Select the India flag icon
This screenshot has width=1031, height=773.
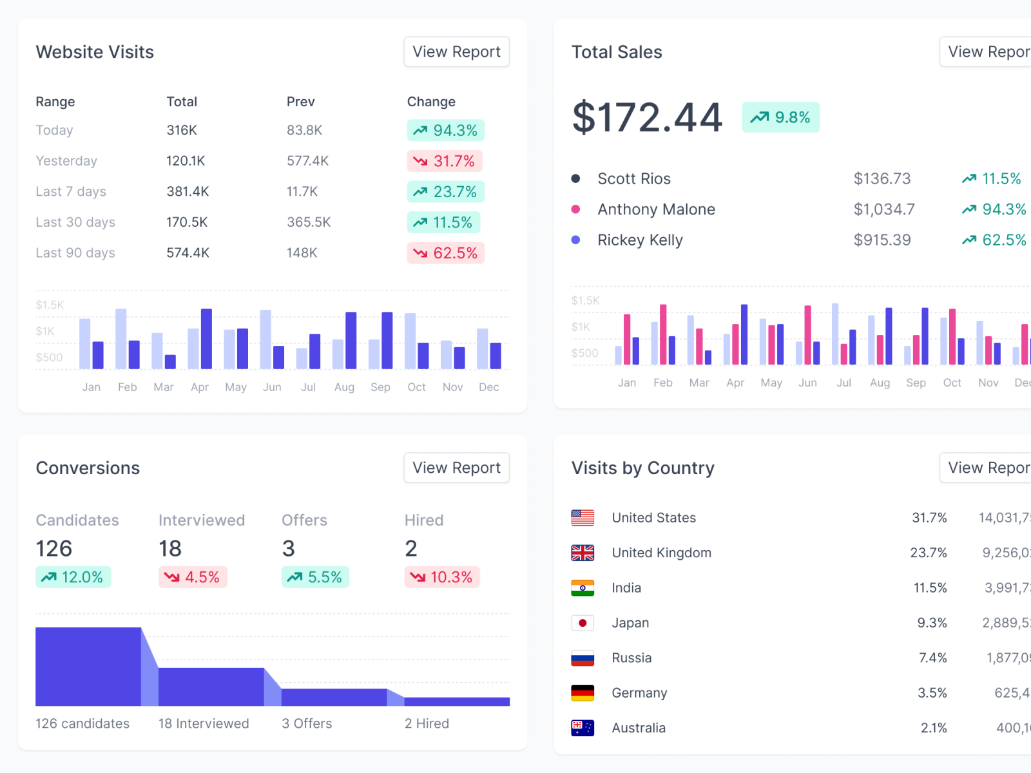[x=583, y=587]
